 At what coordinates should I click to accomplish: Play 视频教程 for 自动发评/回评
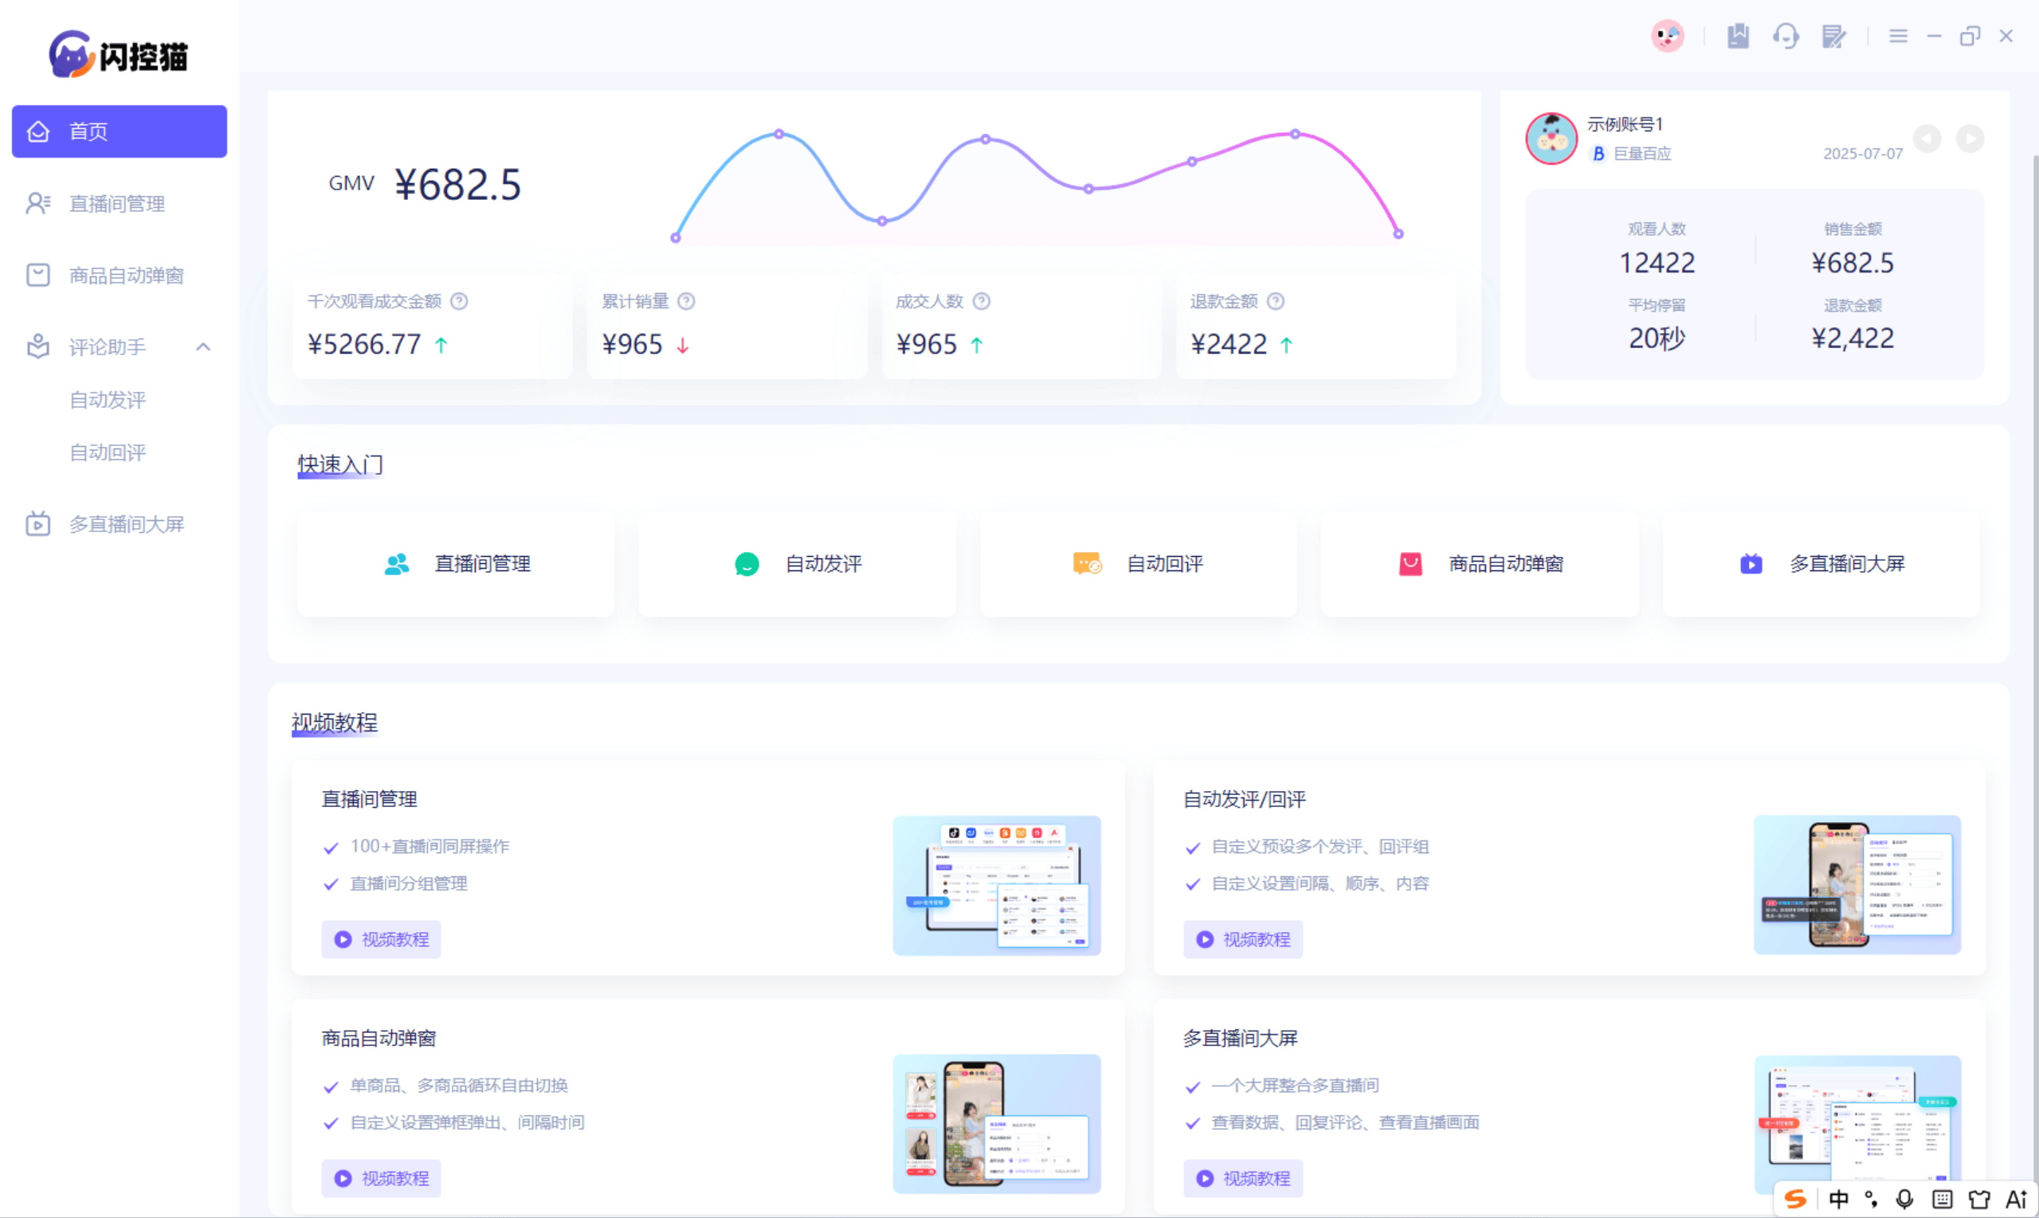[1243, 939]
